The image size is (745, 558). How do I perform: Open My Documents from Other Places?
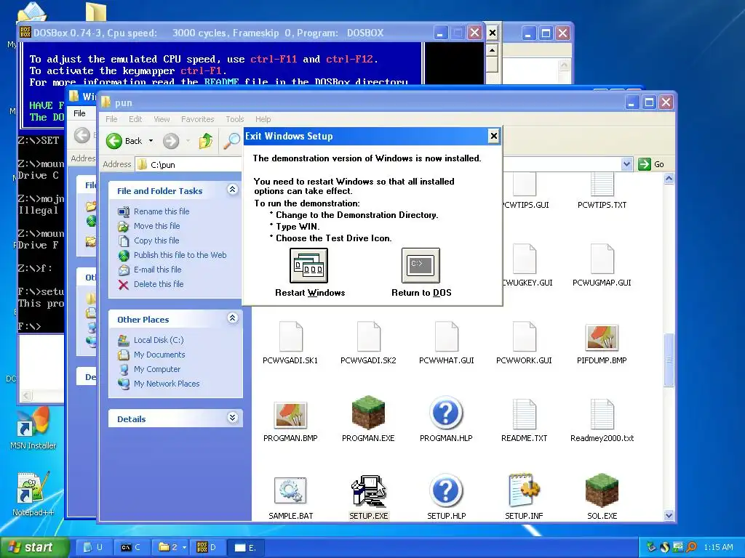(159, 355)
